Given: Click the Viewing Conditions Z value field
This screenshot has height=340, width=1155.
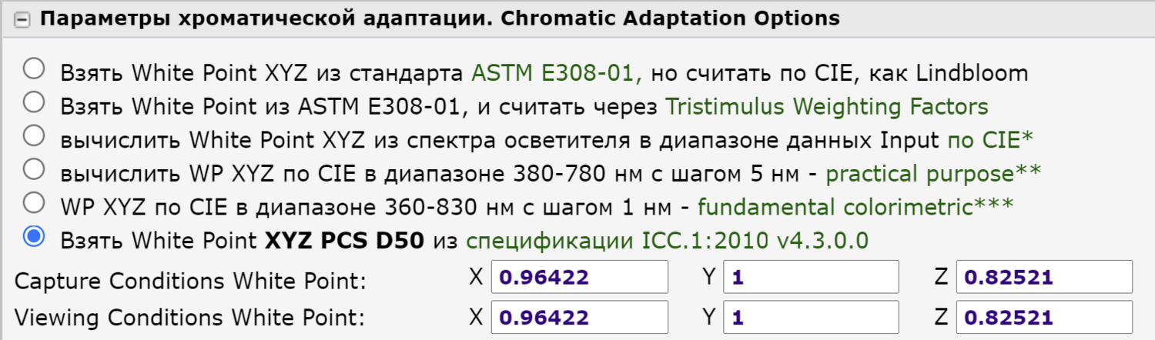Looking at the screenshot, I should [1043, 317].
